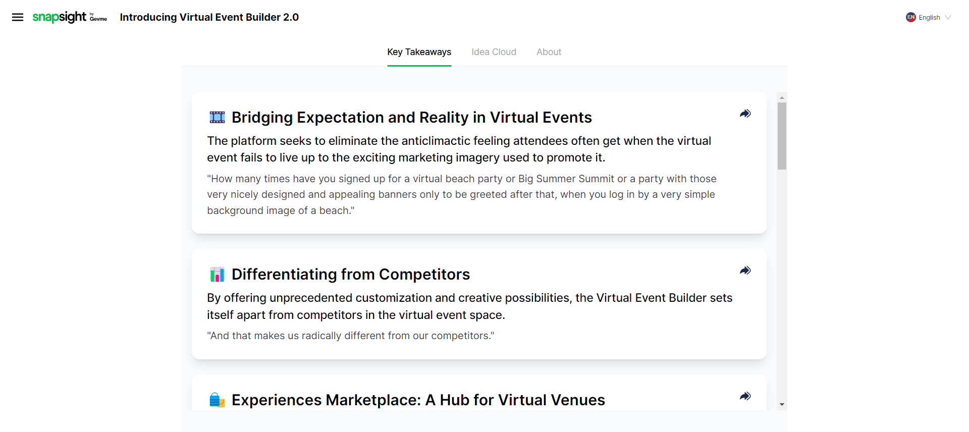The image size is (969, 432).
Task: Click the scrollbar down arrow
Action: (782, 404)
